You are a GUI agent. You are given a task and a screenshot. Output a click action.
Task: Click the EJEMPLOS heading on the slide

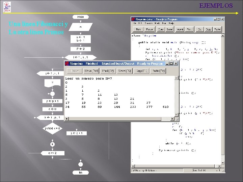(x=216, y=6)
